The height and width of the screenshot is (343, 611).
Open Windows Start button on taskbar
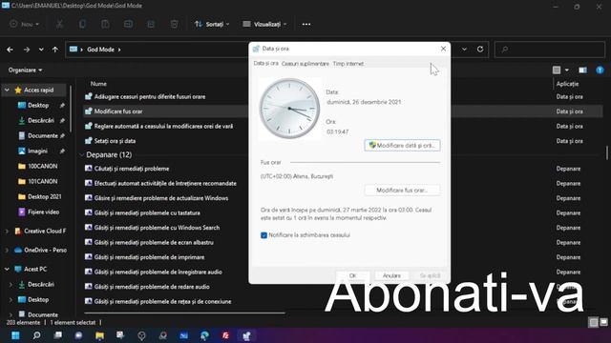click(15, 335)
